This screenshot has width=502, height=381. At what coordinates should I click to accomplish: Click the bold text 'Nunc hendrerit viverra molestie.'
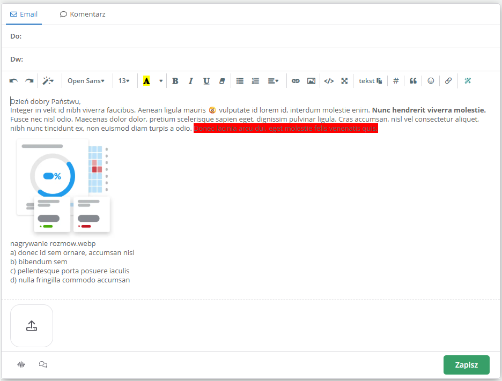pyautogui.click(x=429, y=110)
